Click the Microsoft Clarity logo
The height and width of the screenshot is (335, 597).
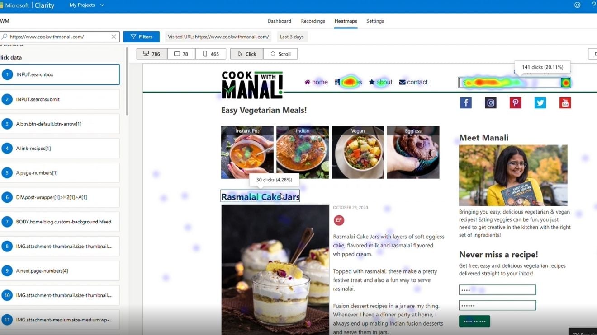27,5
